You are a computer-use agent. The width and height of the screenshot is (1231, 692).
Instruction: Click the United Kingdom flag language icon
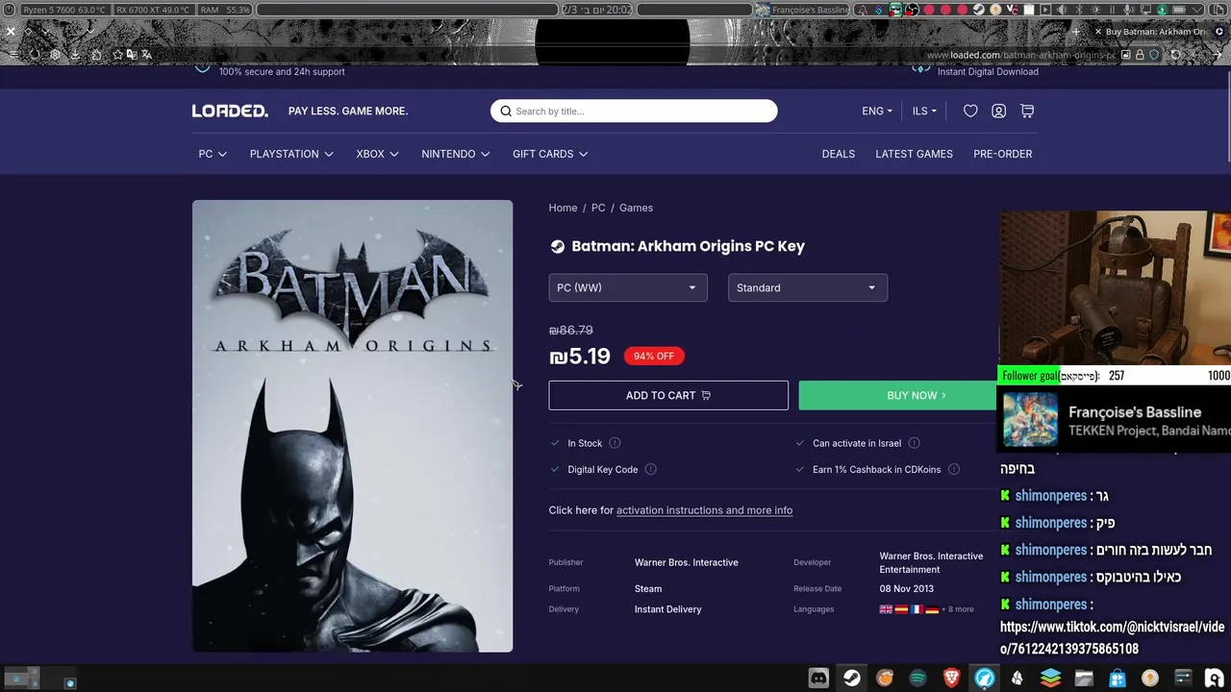pyautogui.click(x=886, y=609)
